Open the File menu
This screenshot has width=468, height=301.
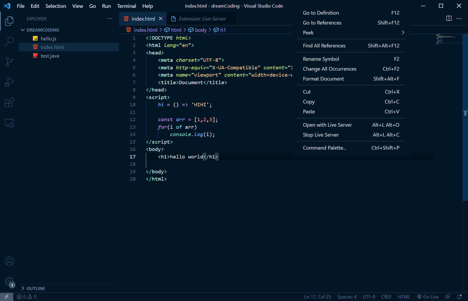(x=21, y=6)
